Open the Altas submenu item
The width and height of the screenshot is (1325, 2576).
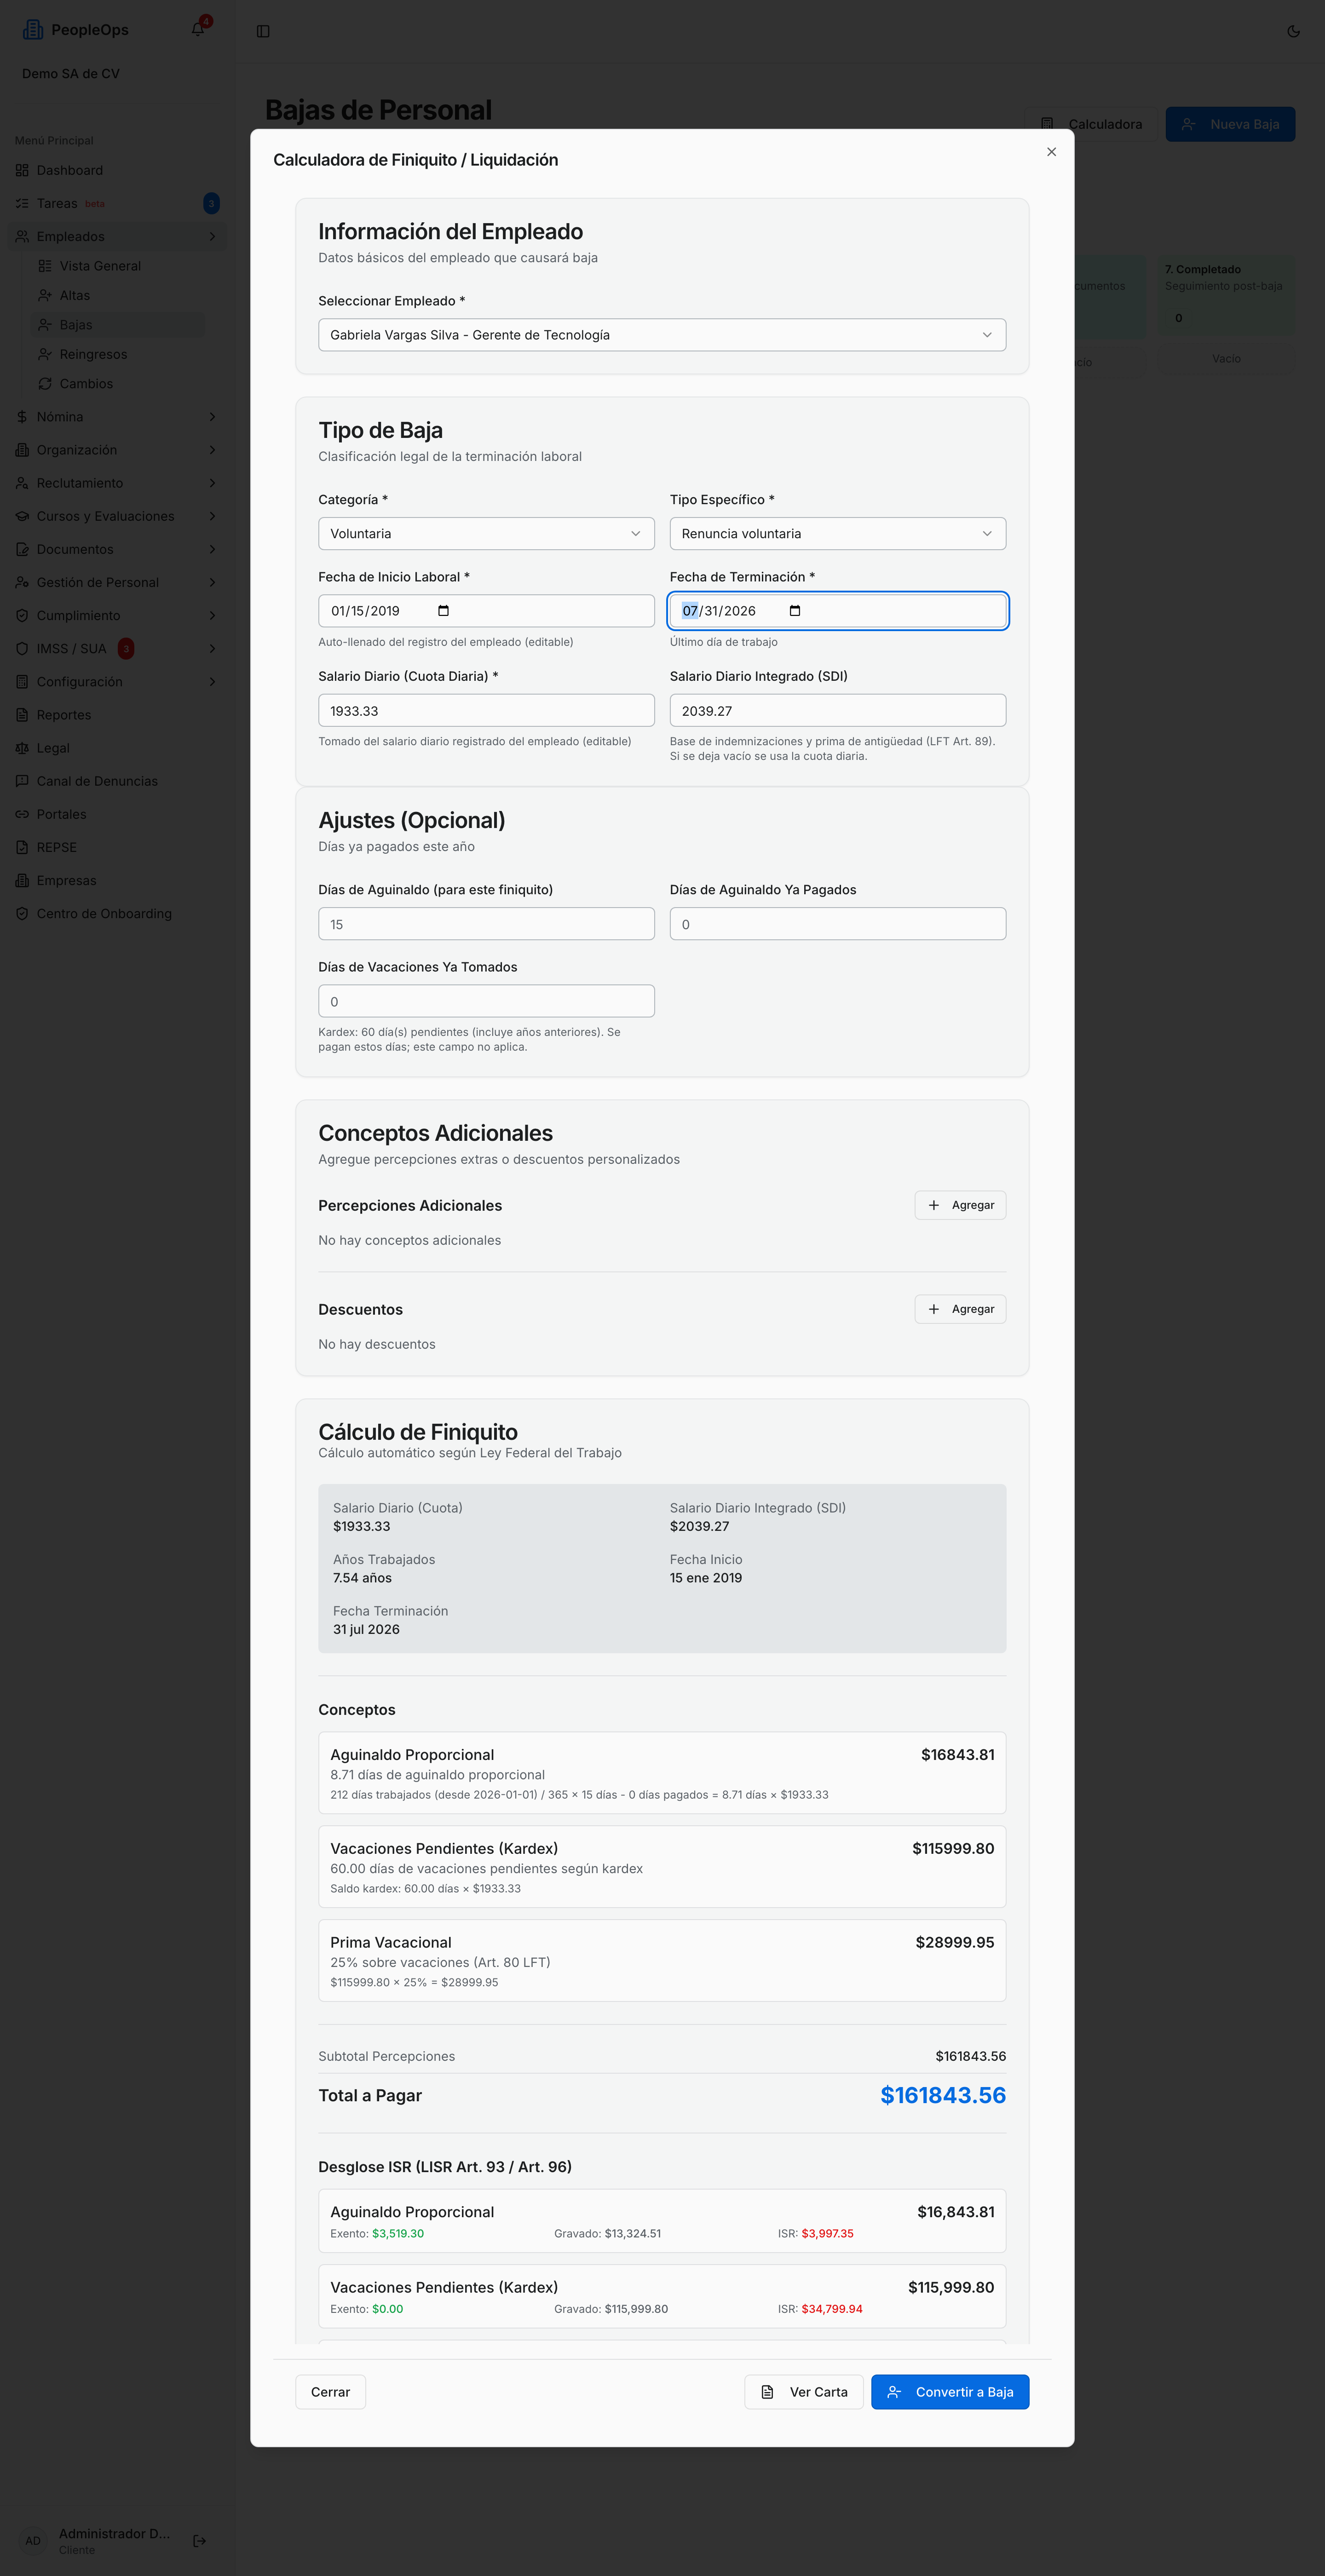tap(117, 295)
